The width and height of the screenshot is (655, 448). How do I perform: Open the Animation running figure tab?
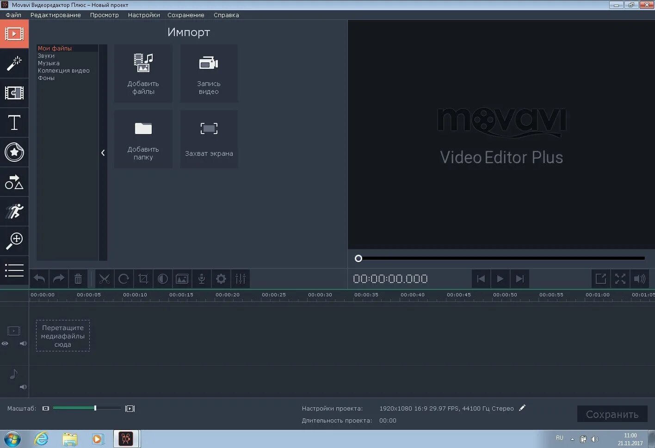(x=14, y=211)
